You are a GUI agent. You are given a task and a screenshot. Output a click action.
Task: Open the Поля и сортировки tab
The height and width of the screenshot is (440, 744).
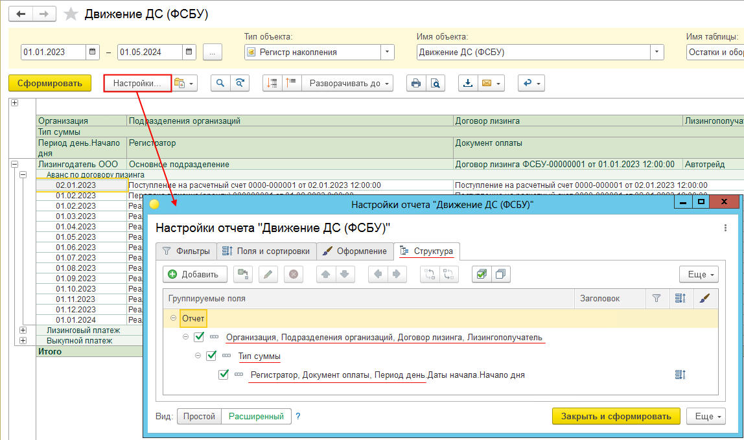[x=266, y=251]
